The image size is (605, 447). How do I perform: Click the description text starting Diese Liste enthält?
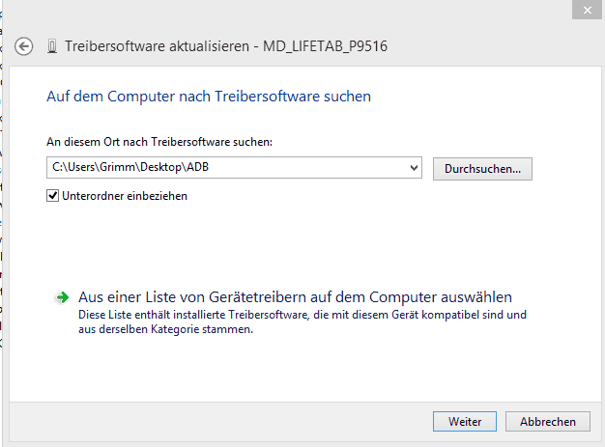click(302, 322)
